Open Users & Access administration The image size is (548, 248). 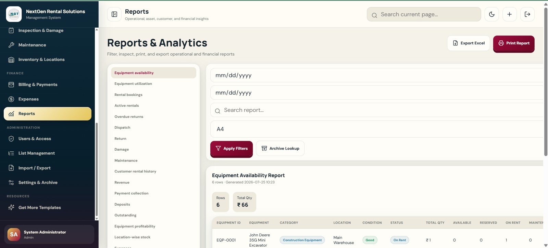point(47,139)
